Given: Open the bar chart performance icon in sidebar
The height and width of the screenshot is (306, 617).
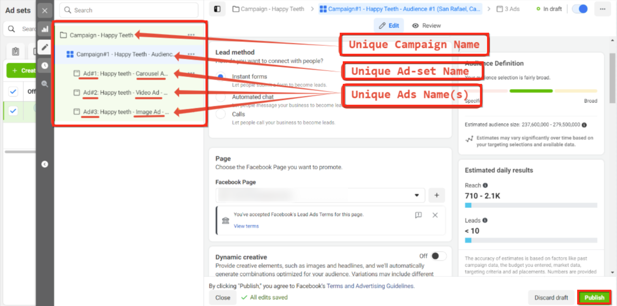Looking at the screenshot, I should click(45, 29).
